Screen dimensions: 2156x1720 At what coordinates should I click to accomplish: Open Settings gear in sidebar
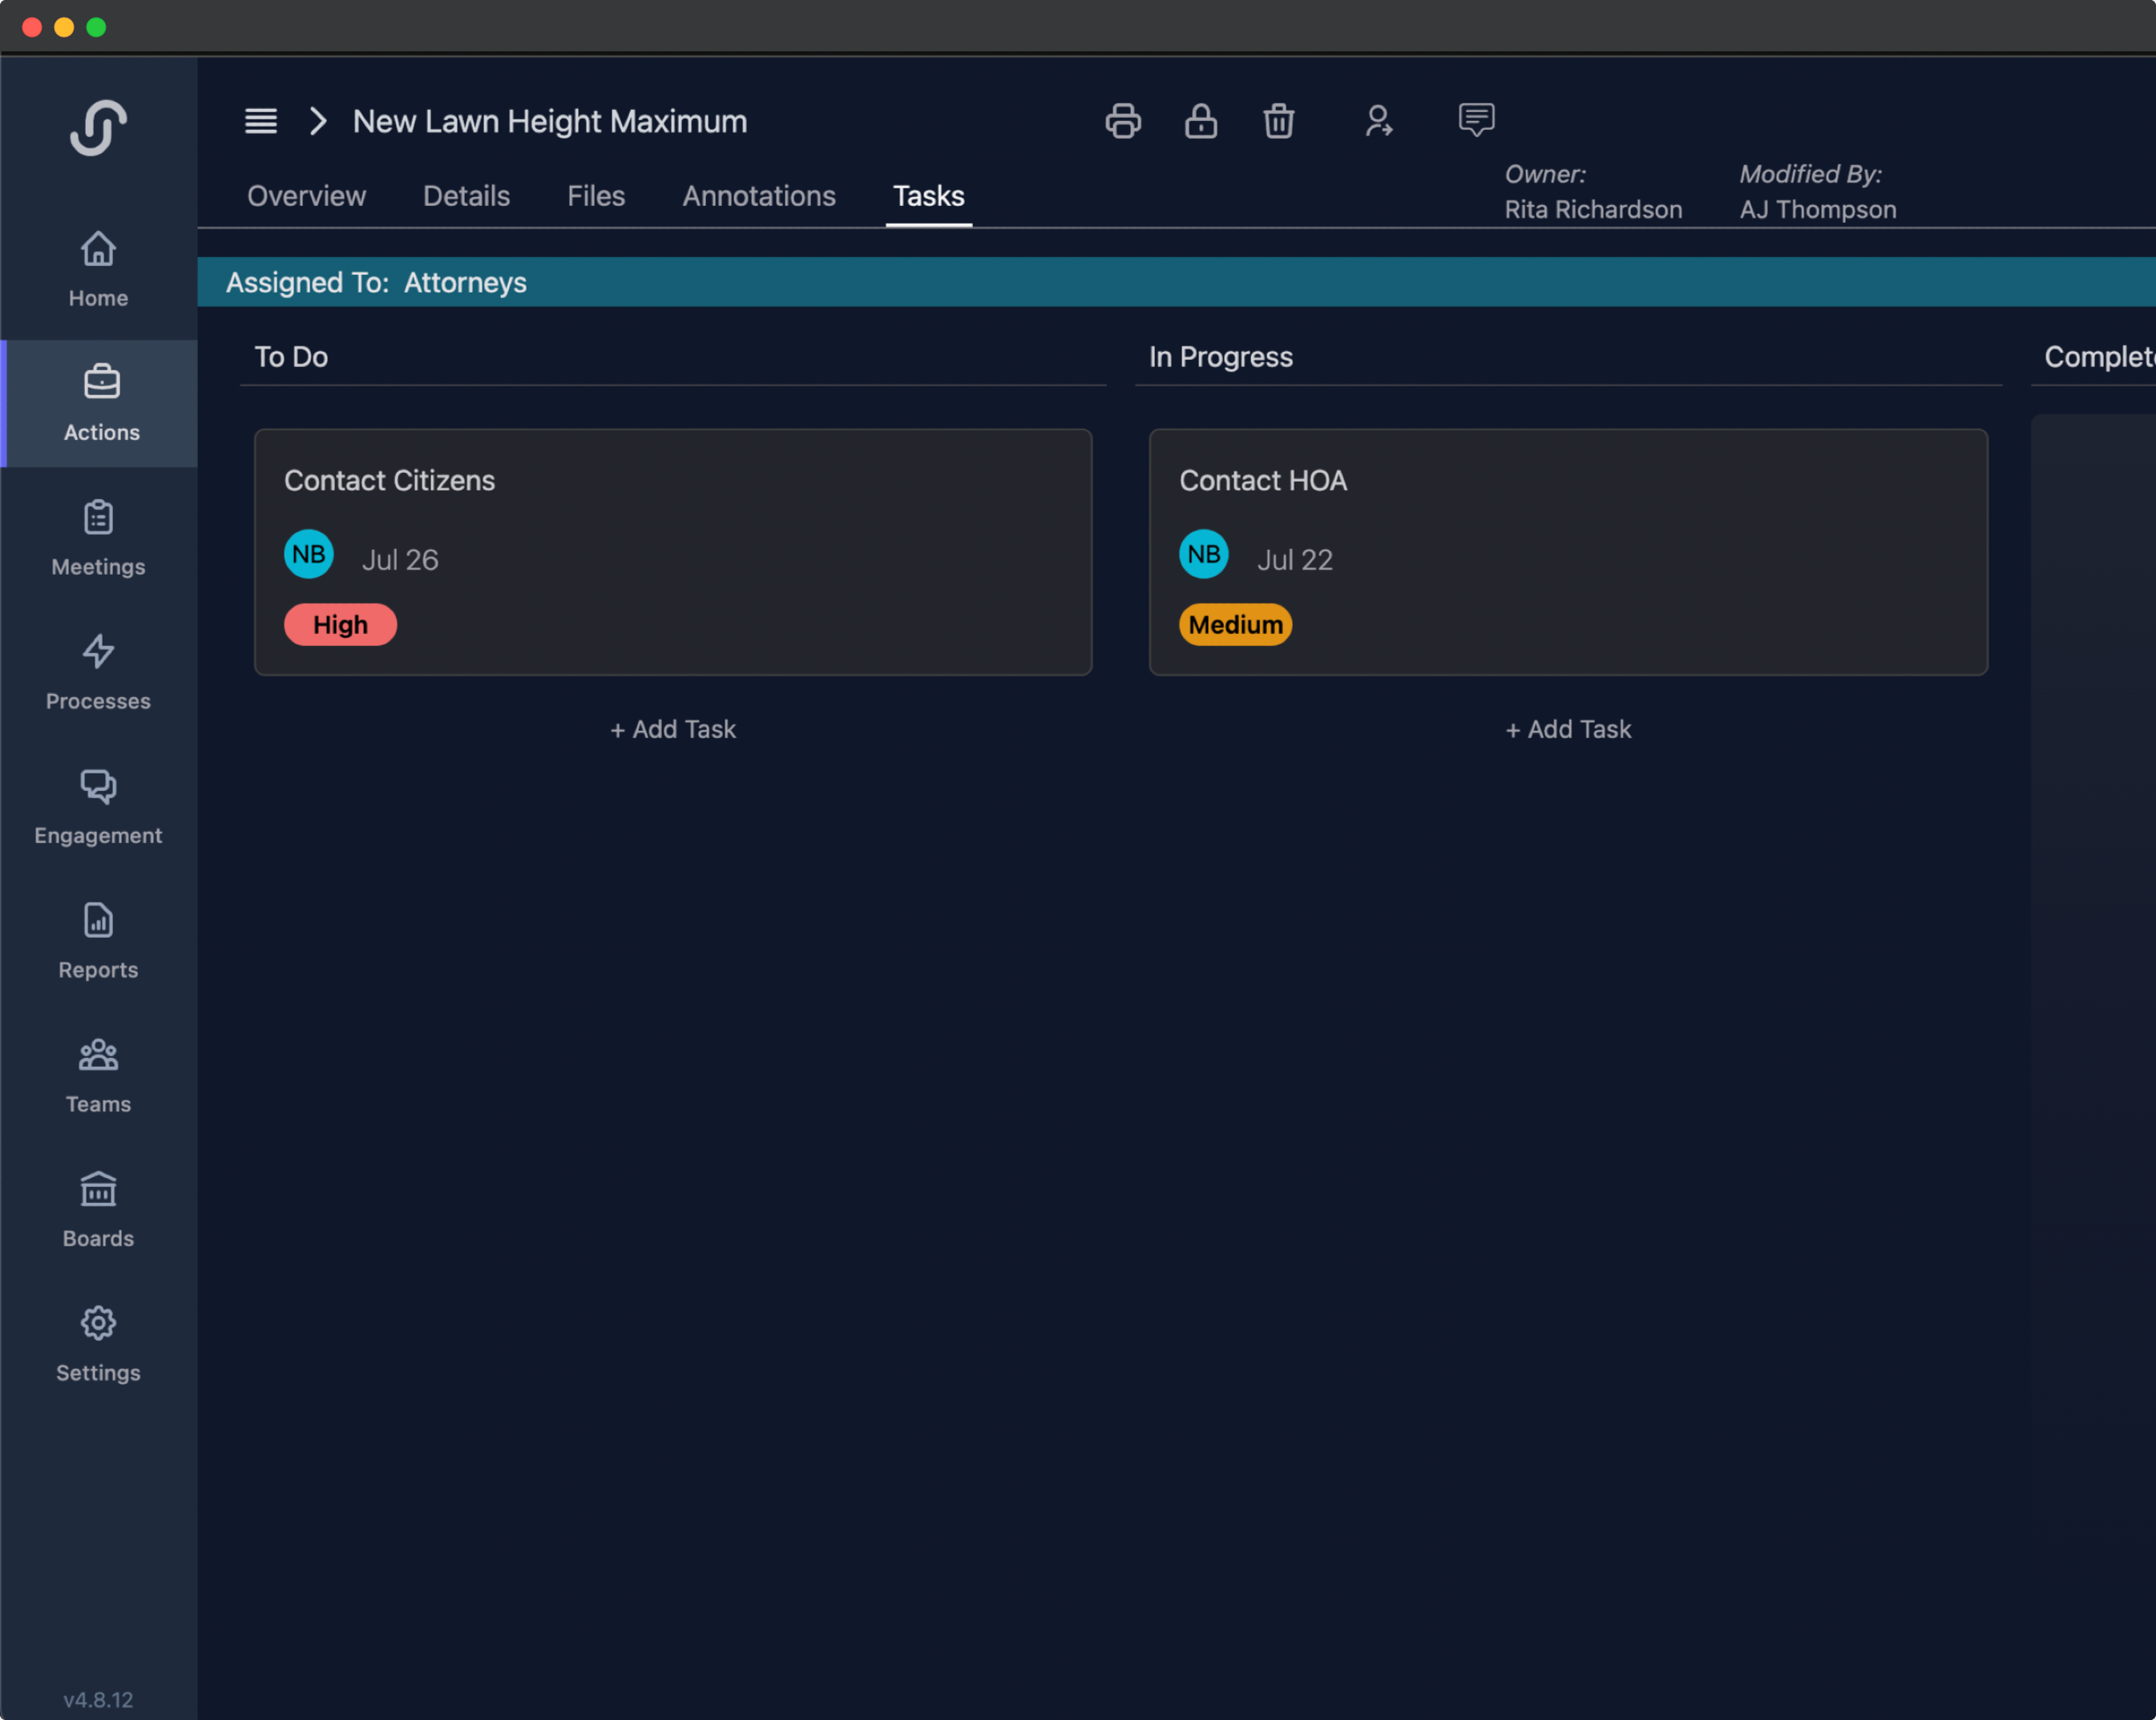tap(98, 1343)
